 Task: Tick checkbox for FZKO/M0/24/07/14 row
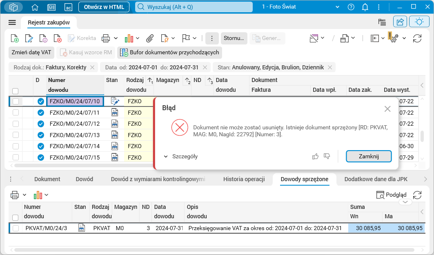pos(16,146)
